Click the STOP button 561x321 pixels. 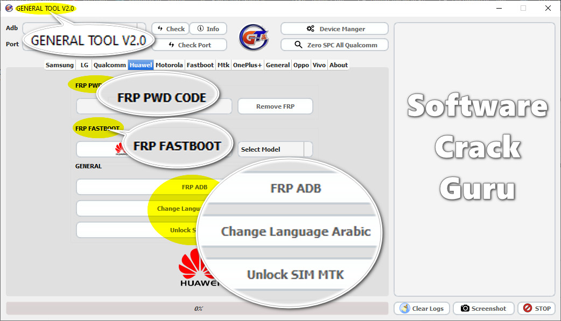[536, 308]
